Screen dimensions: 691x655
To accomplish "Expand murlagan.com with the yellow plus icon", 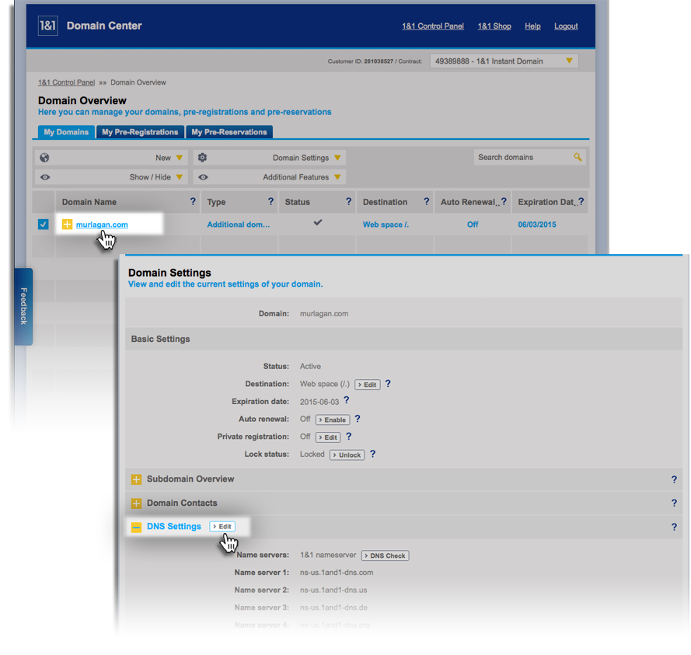I will (67, 225).
